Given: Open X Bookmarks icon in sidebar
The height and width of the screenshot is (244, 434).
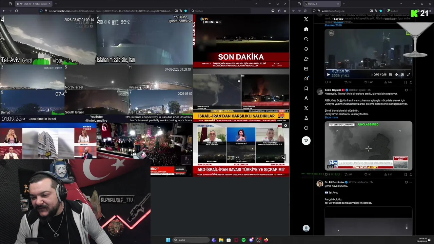Looking at the screenshot, I should point(306,88).
